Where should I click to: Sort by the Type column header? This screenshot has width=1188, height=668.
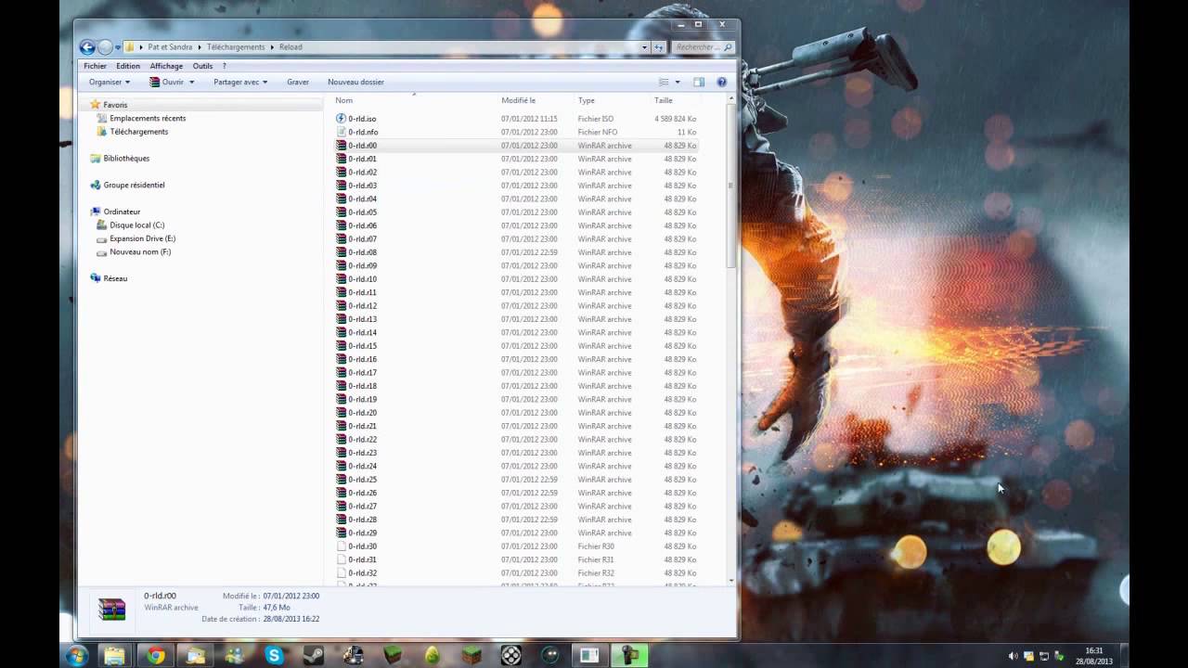coord(587,100)
